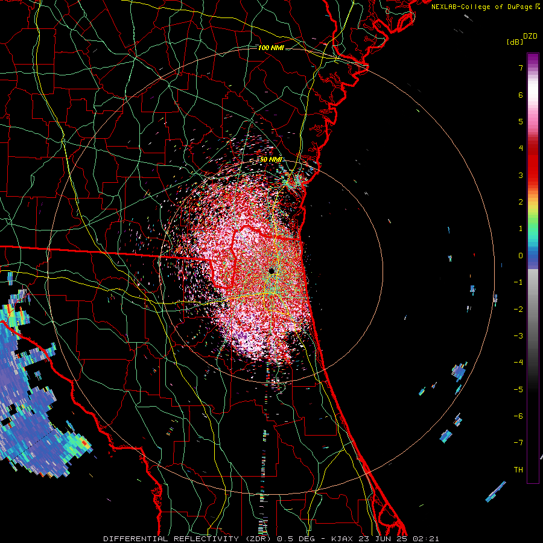Click the KJAX station identifier
Screen dimensions: 543x543
342,539
